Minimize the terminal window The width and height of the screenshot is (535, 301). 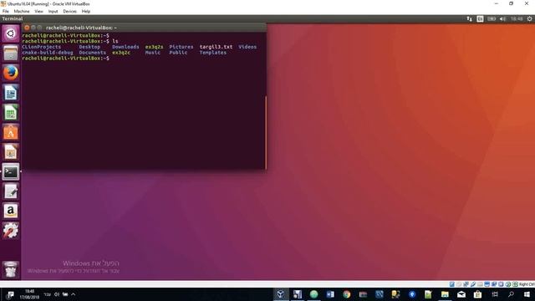(x=33, y=28)
